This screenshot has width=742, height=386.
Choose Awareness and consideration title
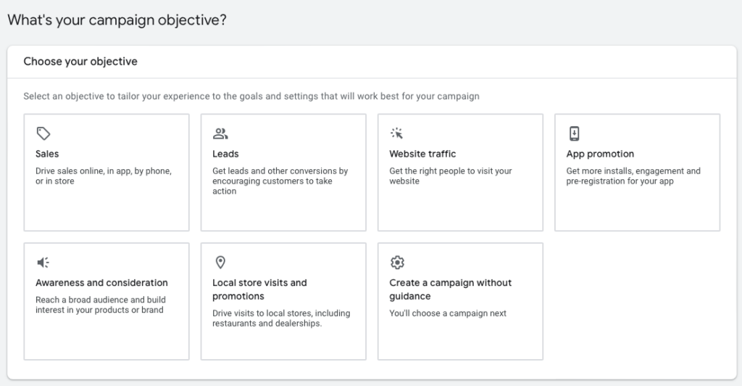[x=101, y=283]
